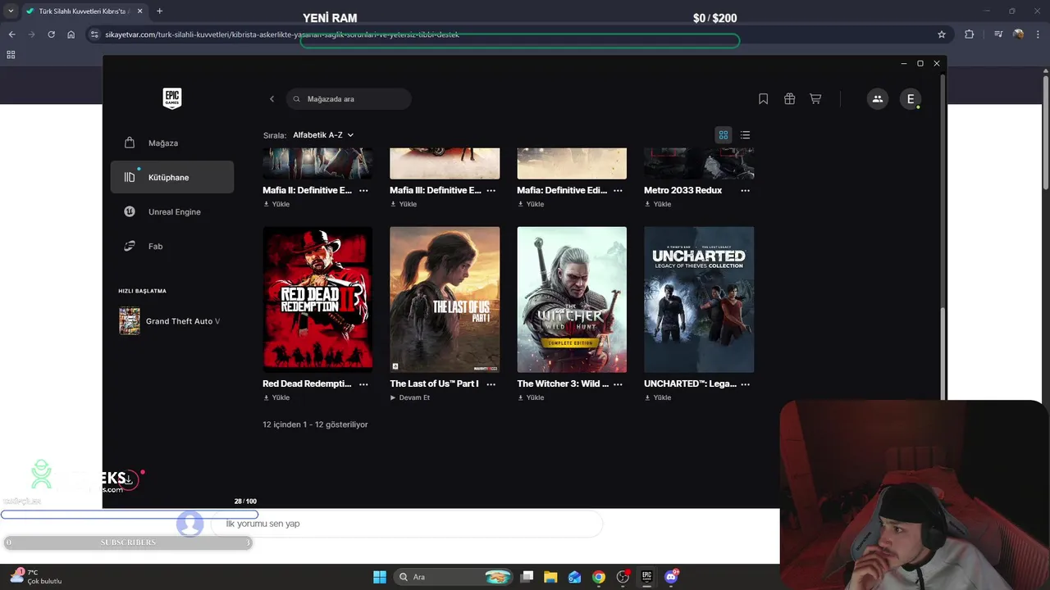This screenshot has height=590, width=1050.
Task: Open options menu for Metro 2033 Redux
Action: 745,190
